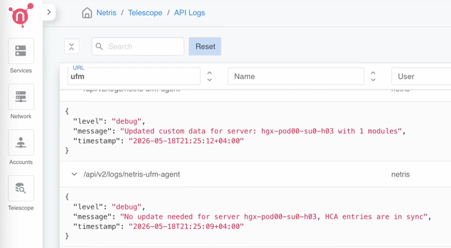451x248 pixels.
Task: Select the "Updated custom data for server" message
Action: [261, 131]
